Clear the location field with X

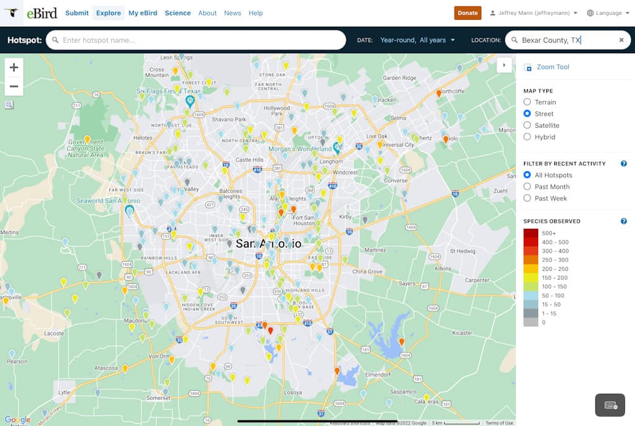[621, 40]
